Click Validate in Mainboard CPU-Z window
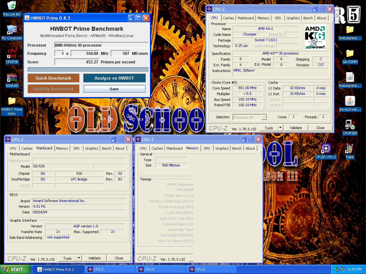366x274 pixels. 94,258
